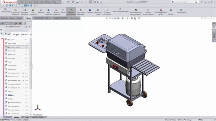Click the New document icon

coord(64,2)
